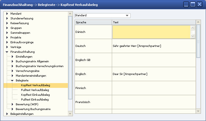
Task: Select Fußtext Verkaufsbeleg in tree
Action: [x=35, y=90]
